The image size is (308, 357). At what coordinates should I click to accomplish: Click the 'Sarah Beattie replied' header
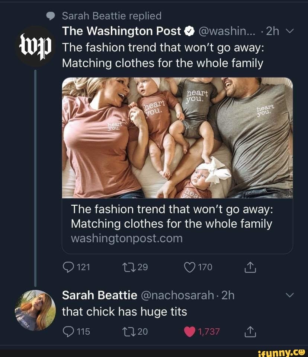coord(112,16)
